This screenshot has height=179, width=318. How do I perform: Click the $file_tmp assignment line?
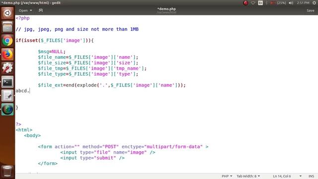click(92, 69)
